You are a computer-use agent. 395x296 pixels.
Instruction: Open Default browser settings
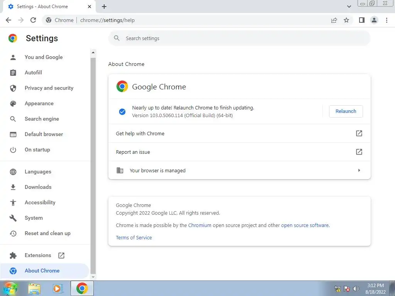point(44,134)
